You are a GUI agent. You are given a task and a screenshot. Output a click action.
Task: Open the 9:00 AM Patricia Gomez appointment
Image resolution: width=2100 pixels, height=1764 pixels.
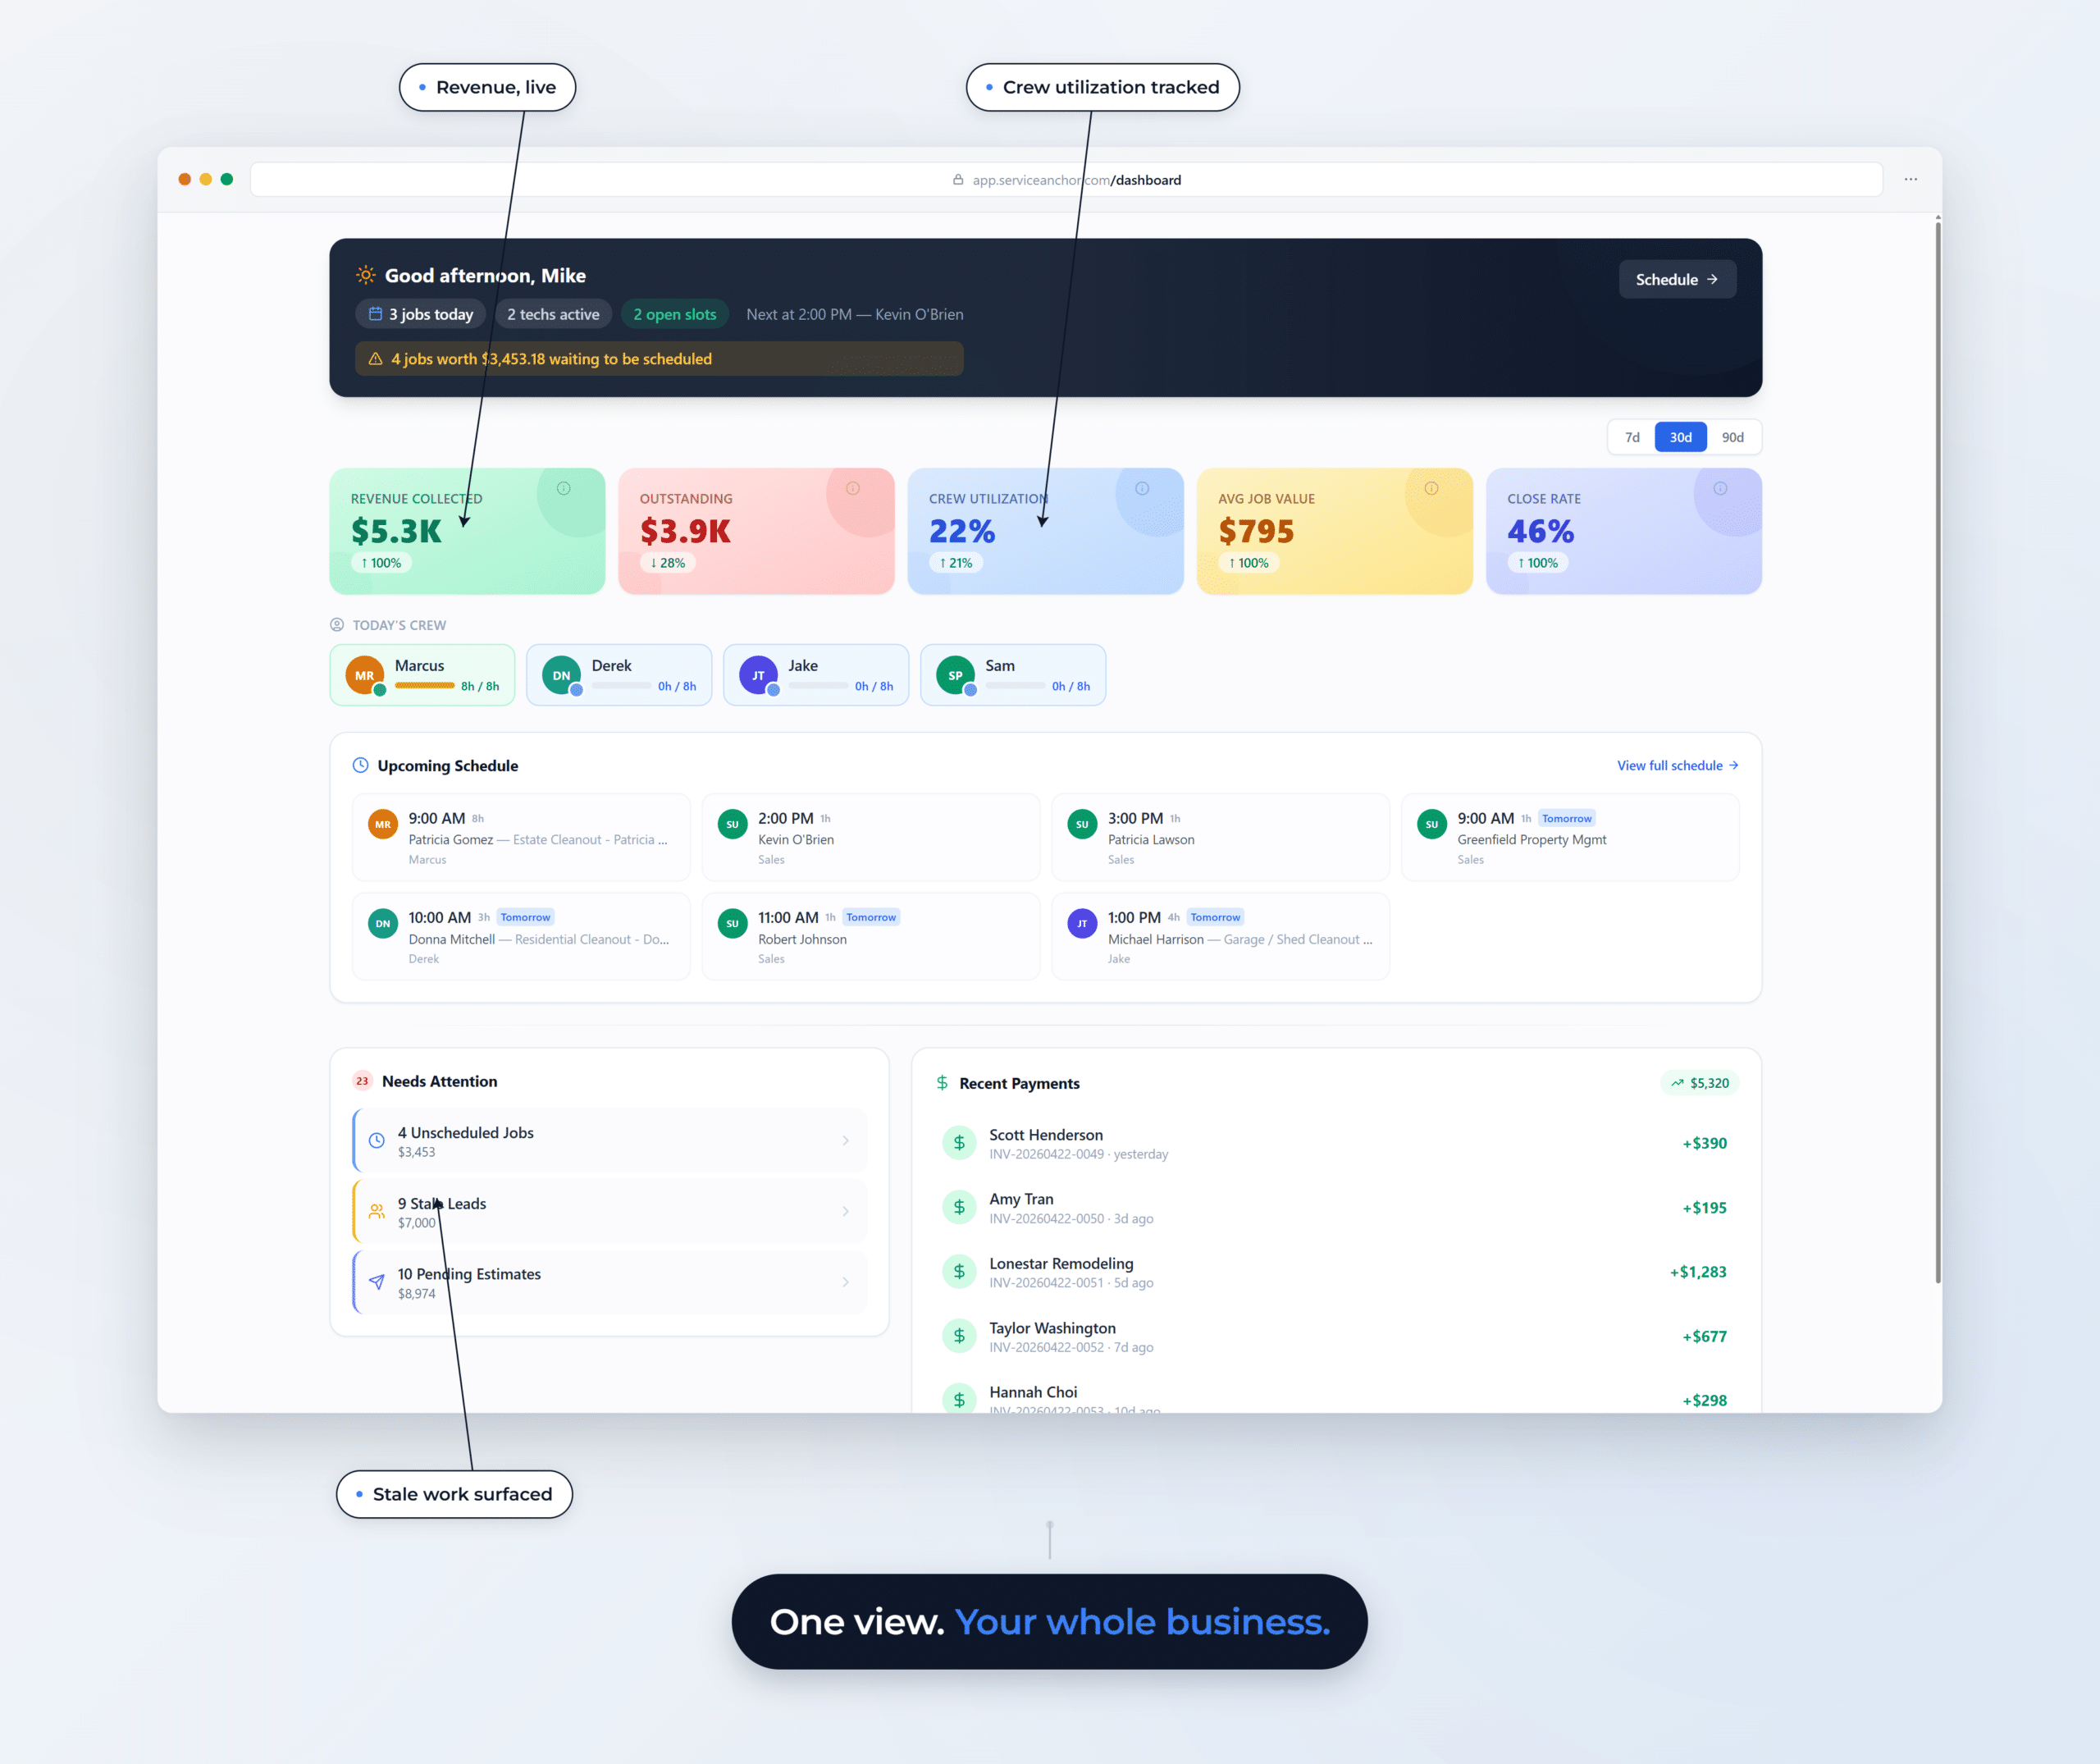(x=521, y=837)
